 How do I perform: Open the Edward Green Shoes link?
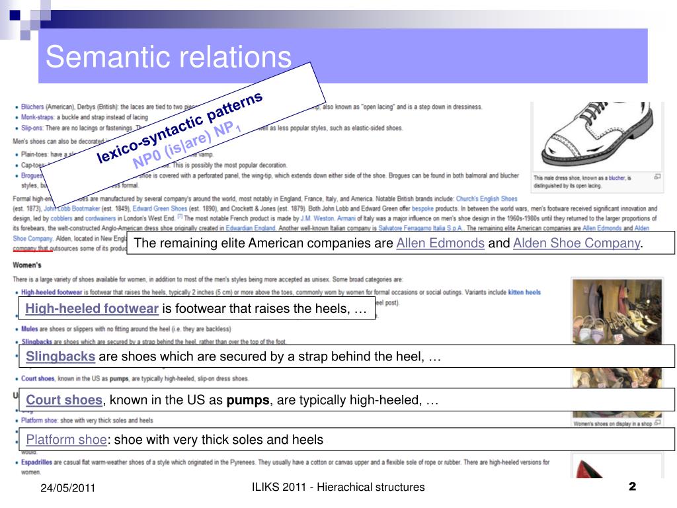click(160, 208)
